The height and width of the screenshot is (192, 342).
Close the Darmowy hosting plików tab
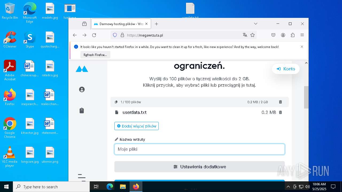click(x=146, y=24)
